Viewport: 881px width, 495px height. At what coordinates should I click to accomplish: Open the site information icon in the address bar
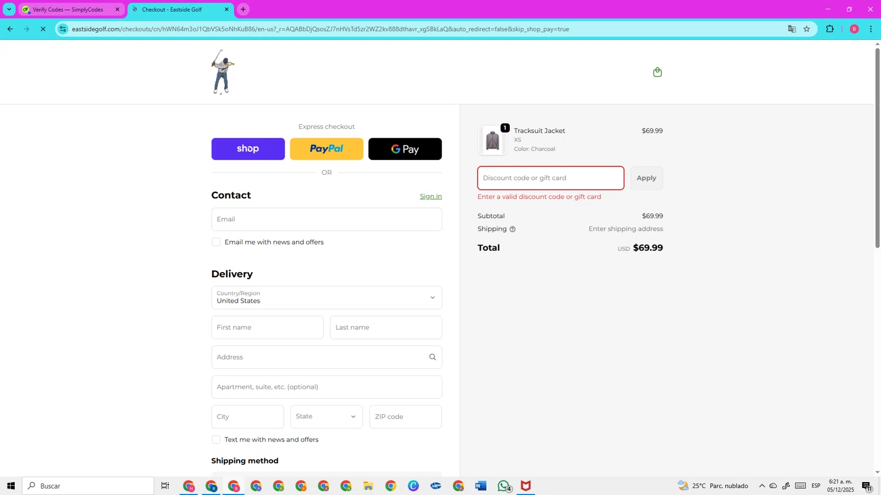(x=63, y=29)
